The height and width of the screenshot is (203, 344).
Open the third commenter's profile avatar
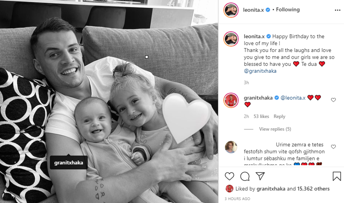click(x=231, y=147)
